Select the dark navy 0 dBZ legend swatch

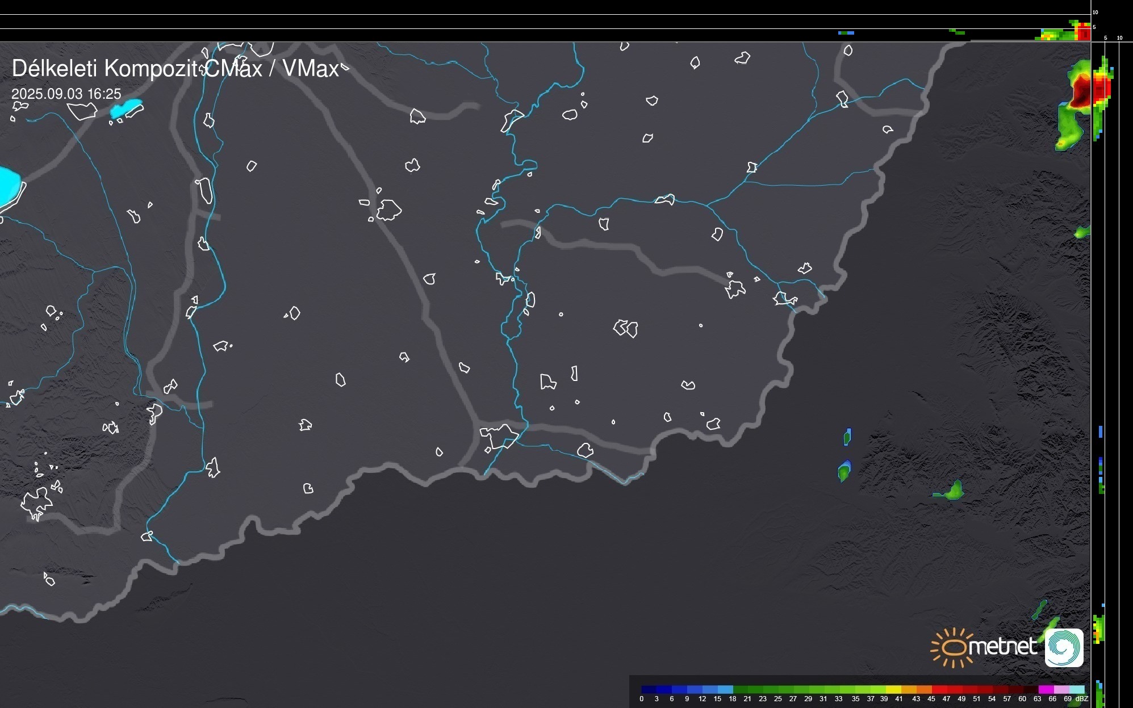point(649,689)
